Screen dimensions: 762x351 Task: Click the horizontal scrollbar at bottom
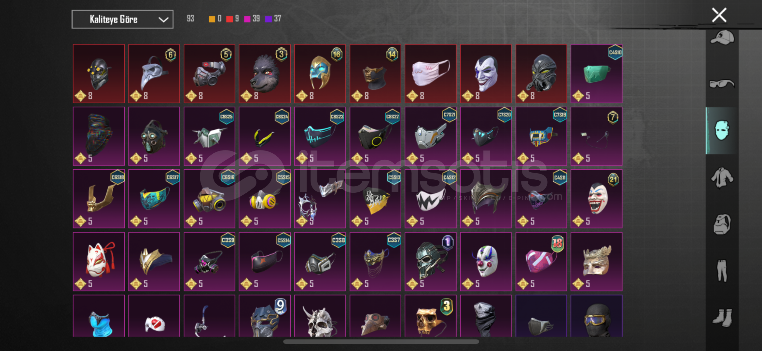[381, 342]
